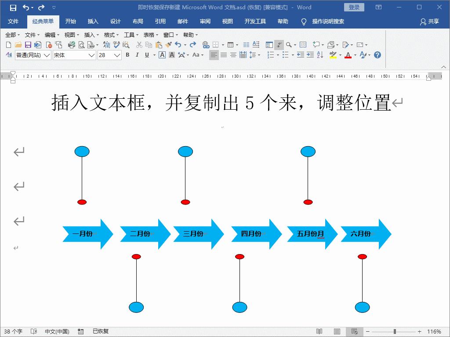
Task: Switch to the 插入 ribbon tab
Action: [x=92, y=21]
